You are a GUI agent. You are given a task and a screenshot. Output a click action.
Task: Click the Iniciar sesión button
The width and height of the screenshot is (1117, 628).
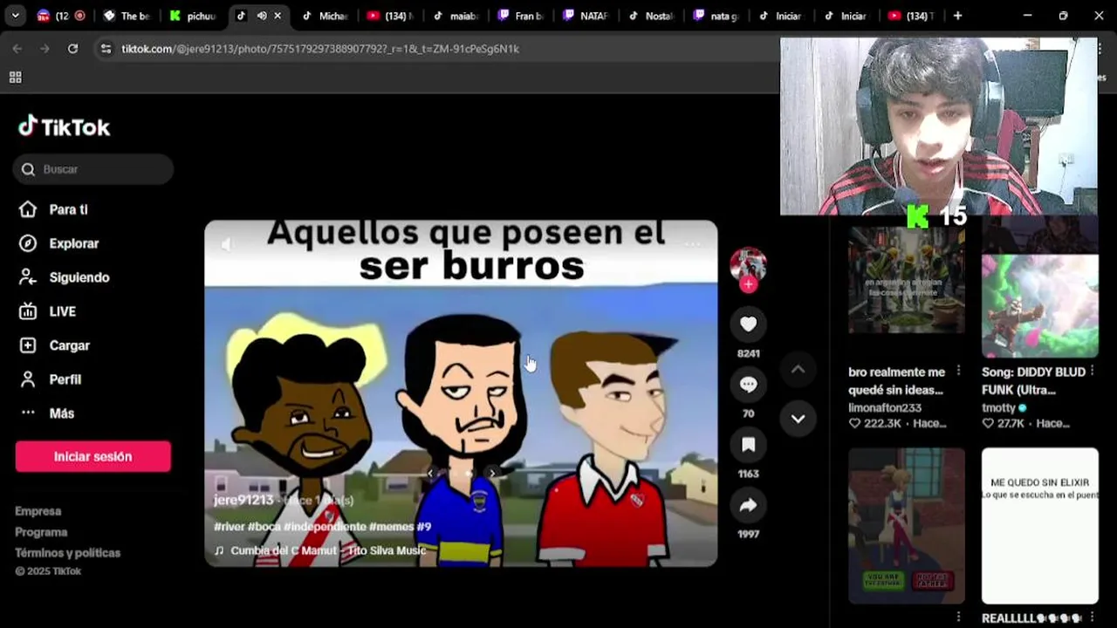click(93, 456)
